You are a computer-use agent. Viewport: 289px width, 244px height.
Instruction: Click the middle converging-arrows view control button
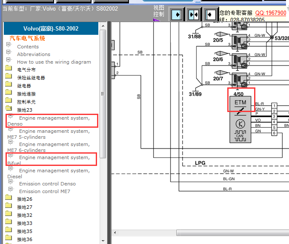tap(194, 14)
